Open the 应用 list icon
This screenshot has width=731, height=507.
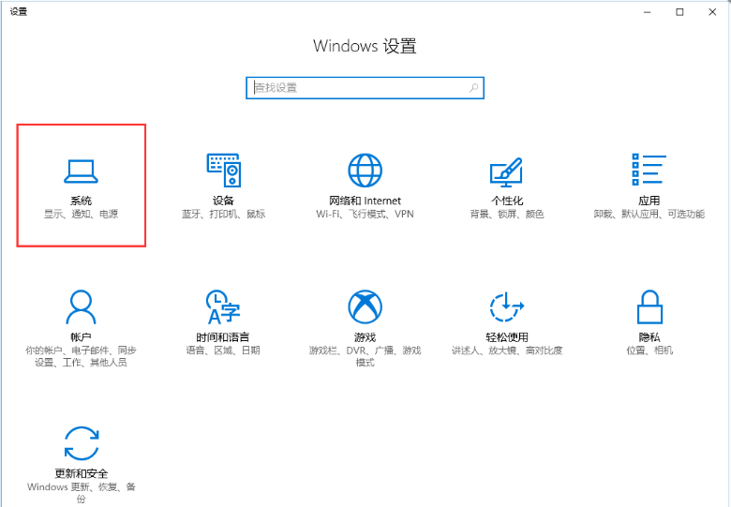pyautogui.click(x=649, y=171)
